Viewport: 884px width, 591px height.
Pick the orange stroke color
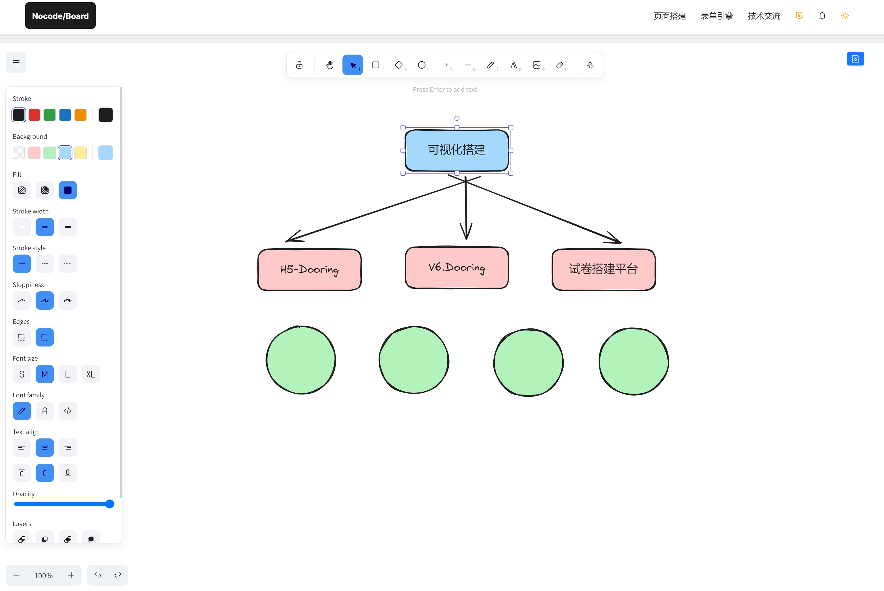pyautogui.click(x=80, y=115)
